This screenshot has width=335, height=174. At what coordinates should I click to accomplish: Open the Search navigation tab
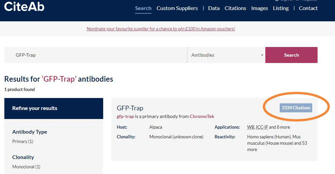(x=143, y=8)
